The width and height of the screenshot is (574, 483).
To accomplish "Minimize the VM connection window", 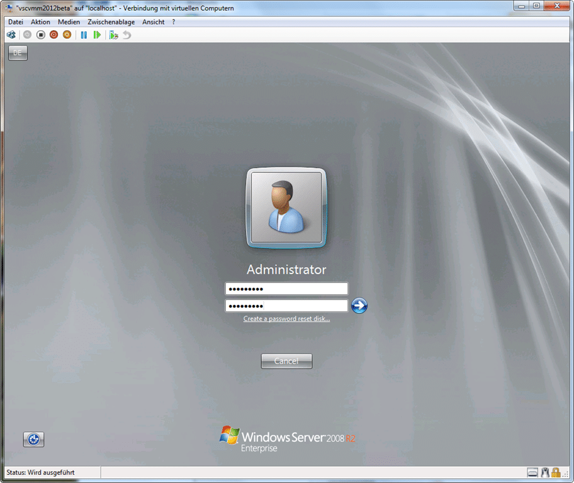I will click(522, 6).
